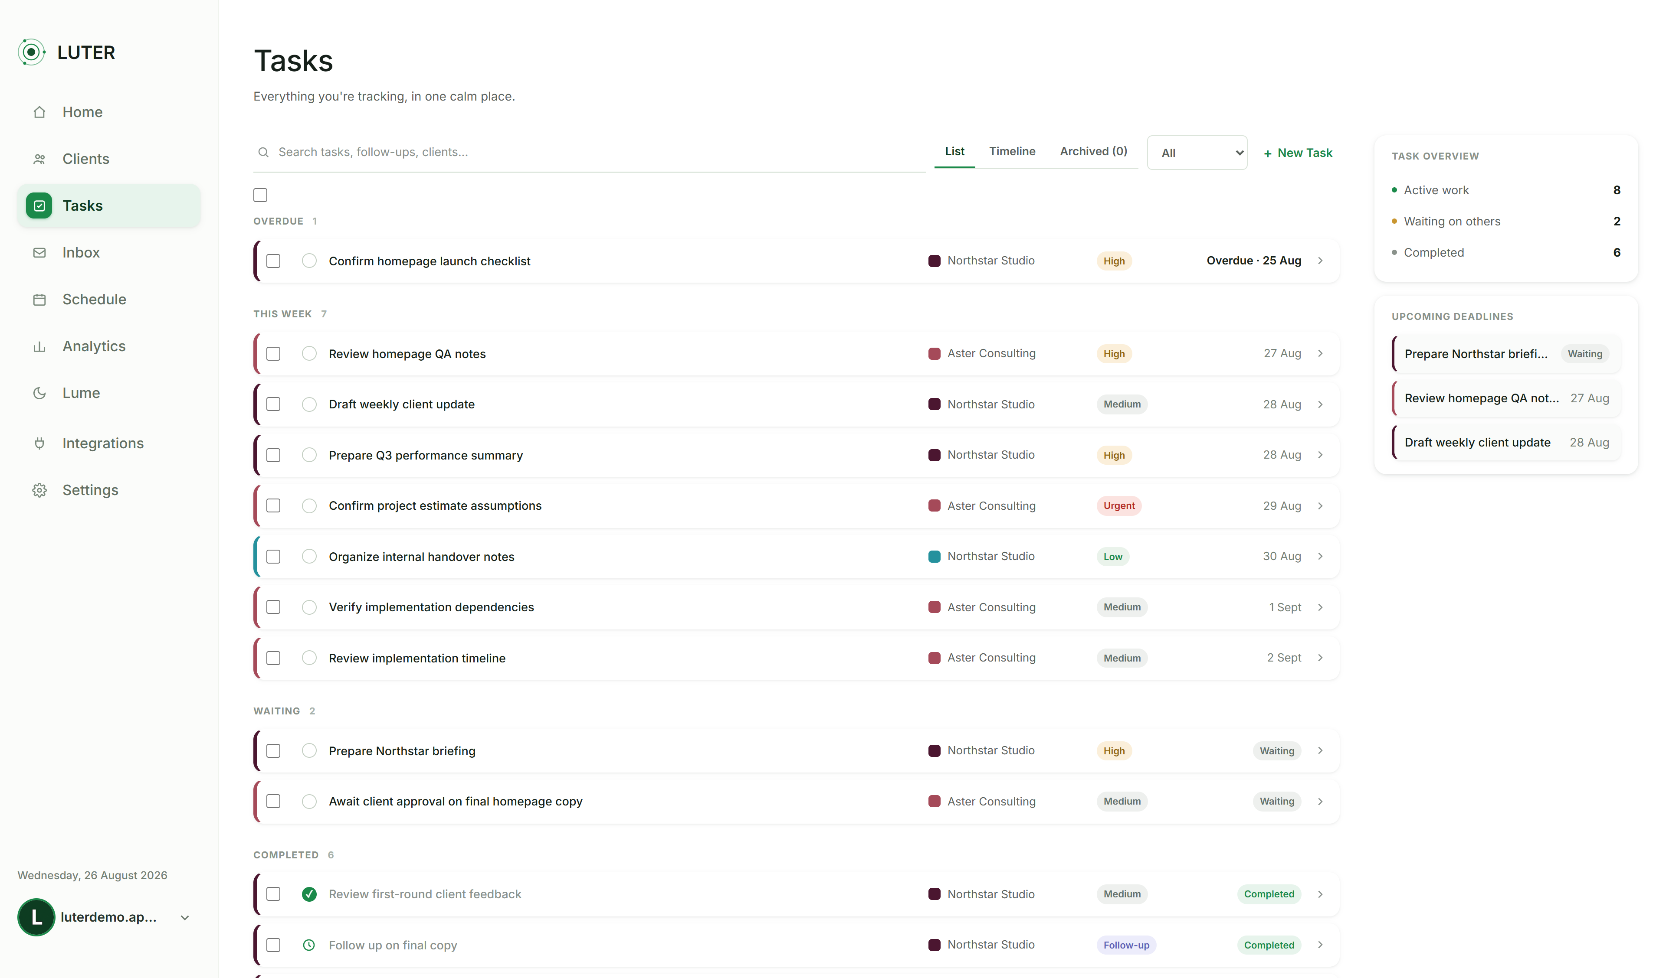The width and height of the screenshot is (1666, 978).
Task: Open Inbox via its envelope icon
Action: 39,253
